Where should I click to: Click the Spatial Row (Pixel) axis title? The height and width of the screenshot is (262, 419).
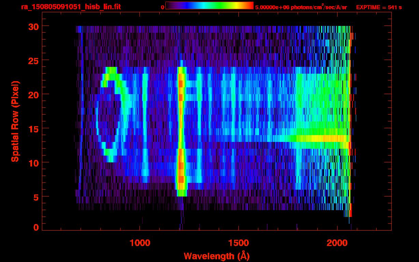pos(15,121)
